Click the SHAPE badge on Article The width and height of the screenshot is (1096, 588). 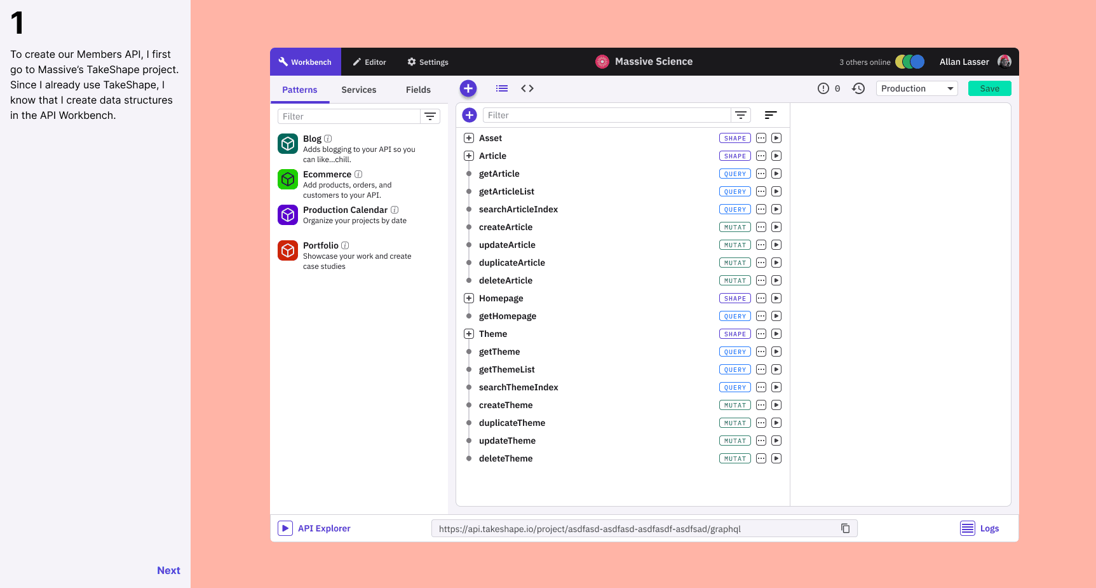735,156
